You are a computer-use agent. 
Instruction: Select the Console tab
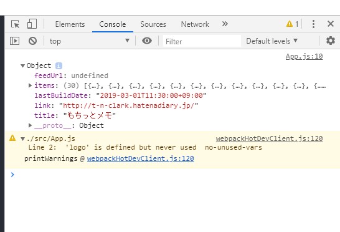[113, 24]
